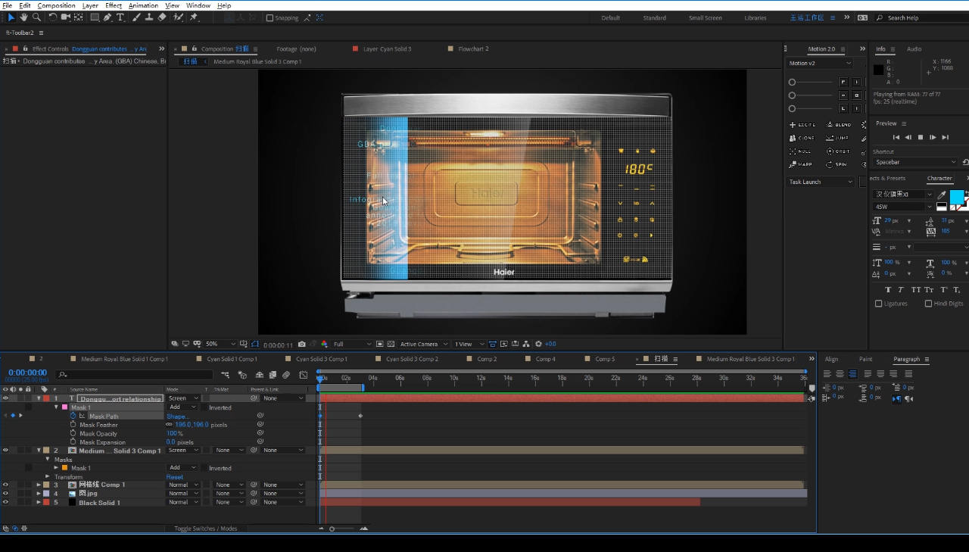969x552 pixels.
Task: Toggle the Motion Blur icon in timeline
Action: point(286,375)
